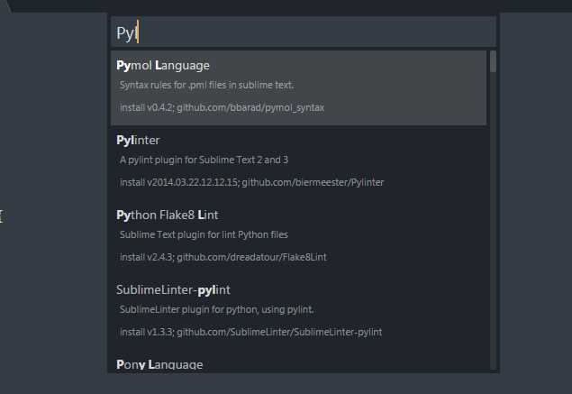Click 'Sublime Text plugin for lint Python files' description

(204, 234)
